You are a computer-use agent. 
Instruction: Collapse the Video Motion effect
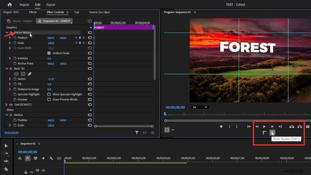pos(7,115)
